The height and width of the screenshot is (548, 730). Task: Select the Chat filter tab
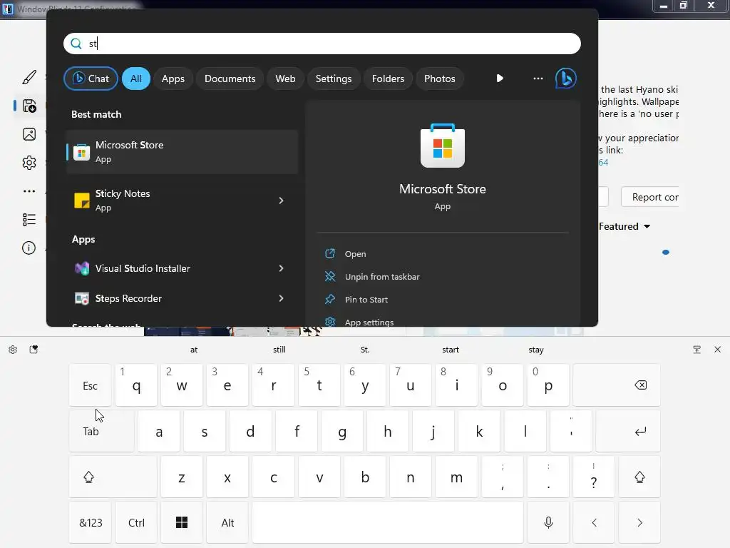point(91,78)
